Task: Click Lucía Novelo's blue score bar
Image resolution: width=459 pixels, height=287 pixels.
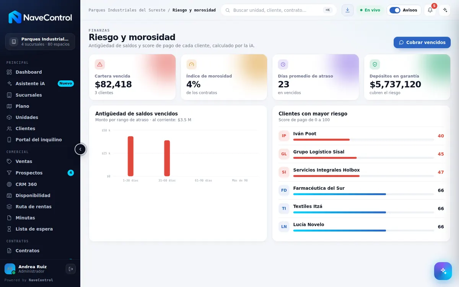Action: 340,230
